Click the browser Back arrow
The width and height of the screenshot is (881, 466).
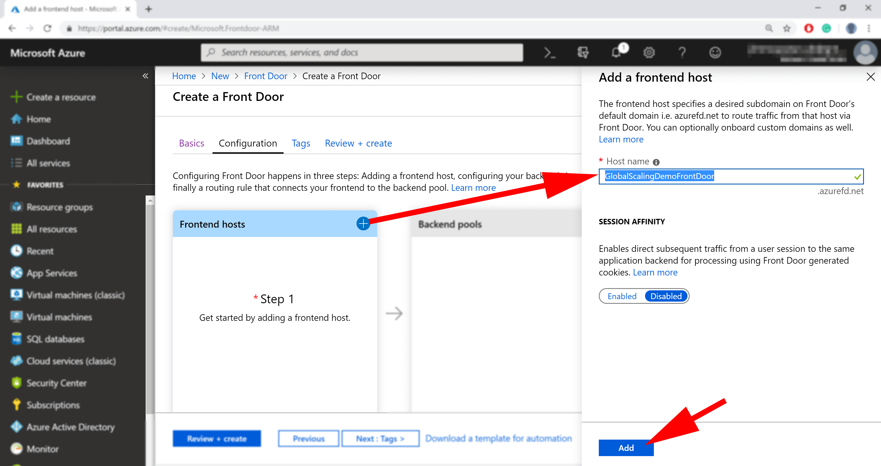(12, 28)
